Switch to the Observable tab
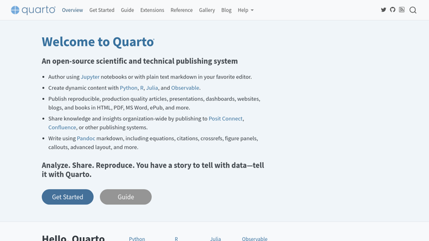The height and width of the screenshot is (241, 429). click(x=254, y=238)
